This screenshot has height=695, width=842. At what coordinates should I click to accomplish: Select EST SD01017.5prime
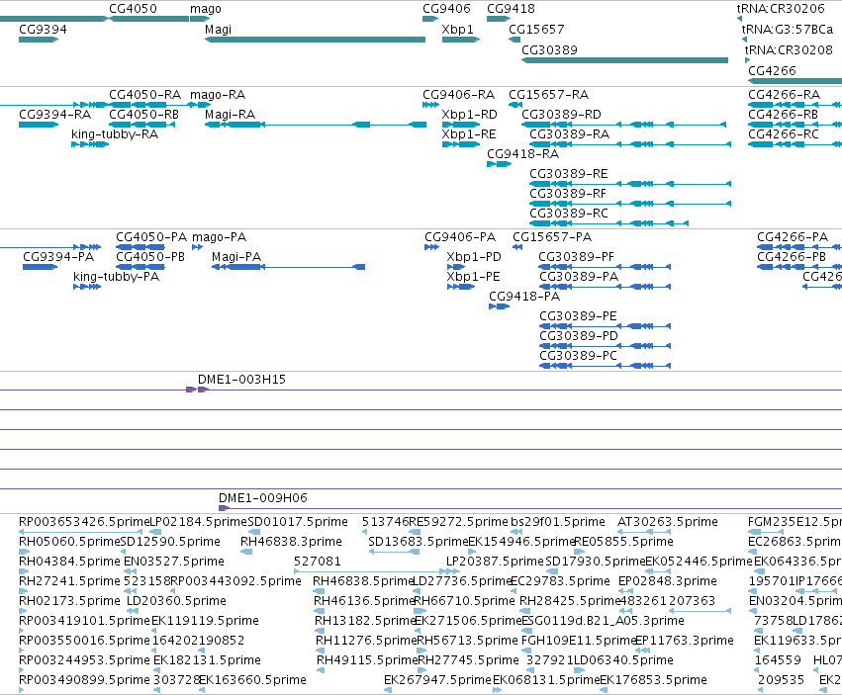[x=254, y=533]
